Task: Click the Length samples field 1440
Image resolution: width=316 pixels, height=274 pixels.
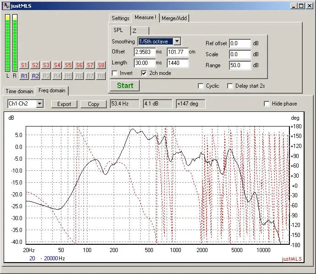Action: point(178,63)
